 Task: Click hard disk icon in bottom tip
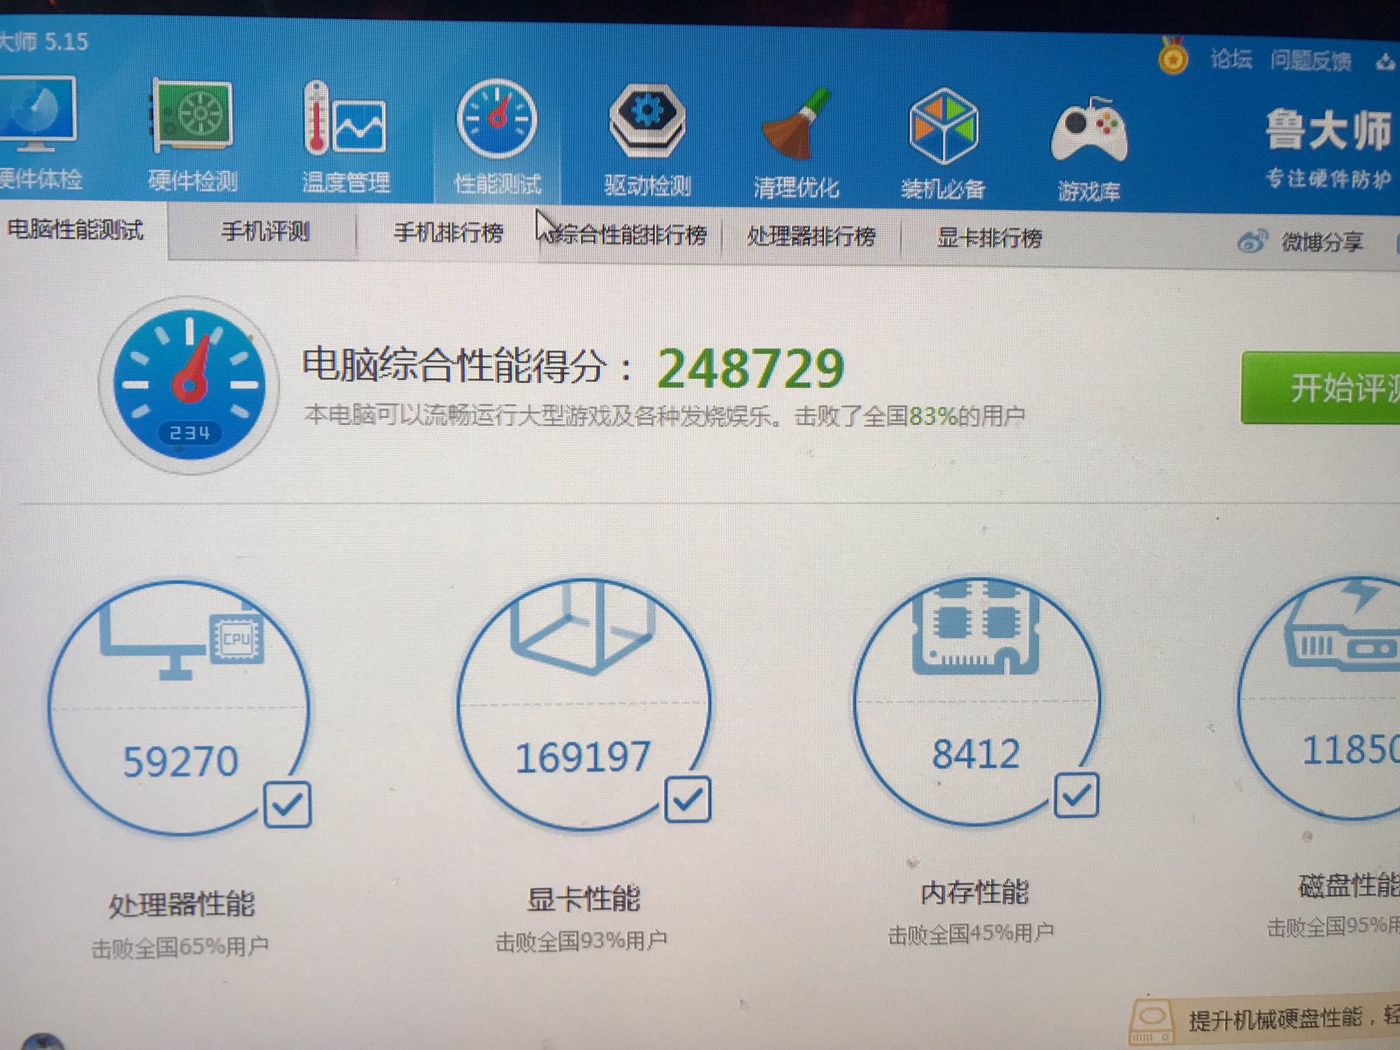coord(1152,1022)
